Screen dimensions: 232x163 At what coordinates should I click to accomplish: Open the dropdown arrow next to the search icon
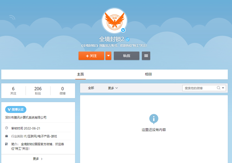tap(223, 88)
